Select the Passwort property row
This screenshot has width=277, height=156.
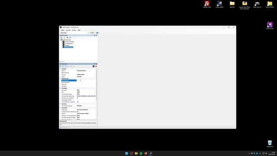pyautogui.click(x=78, y=84)
